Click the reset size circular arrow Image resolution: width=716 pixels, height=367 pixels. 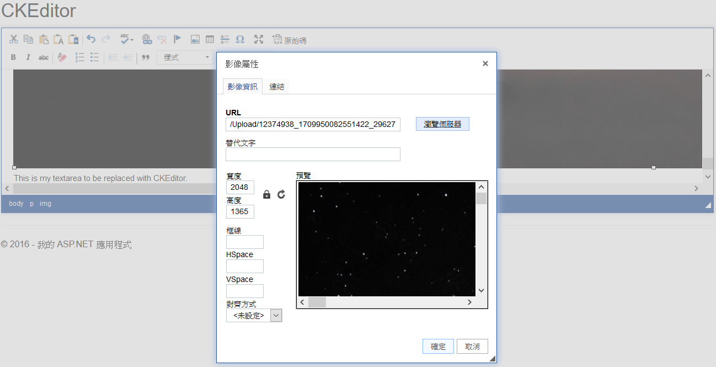point(281,194)
